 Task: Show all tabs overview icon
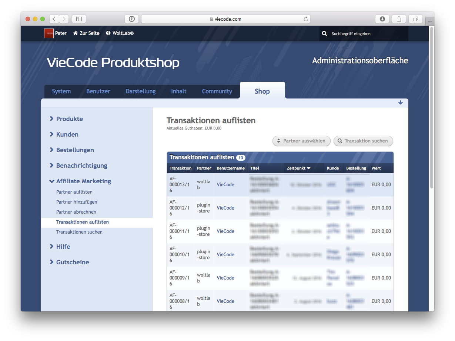pyautogui.click(x=416, y=19)
